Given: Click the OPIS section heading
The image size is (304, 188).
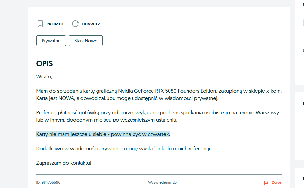Looking at the screenshot, I should click(x=45, y=64).
